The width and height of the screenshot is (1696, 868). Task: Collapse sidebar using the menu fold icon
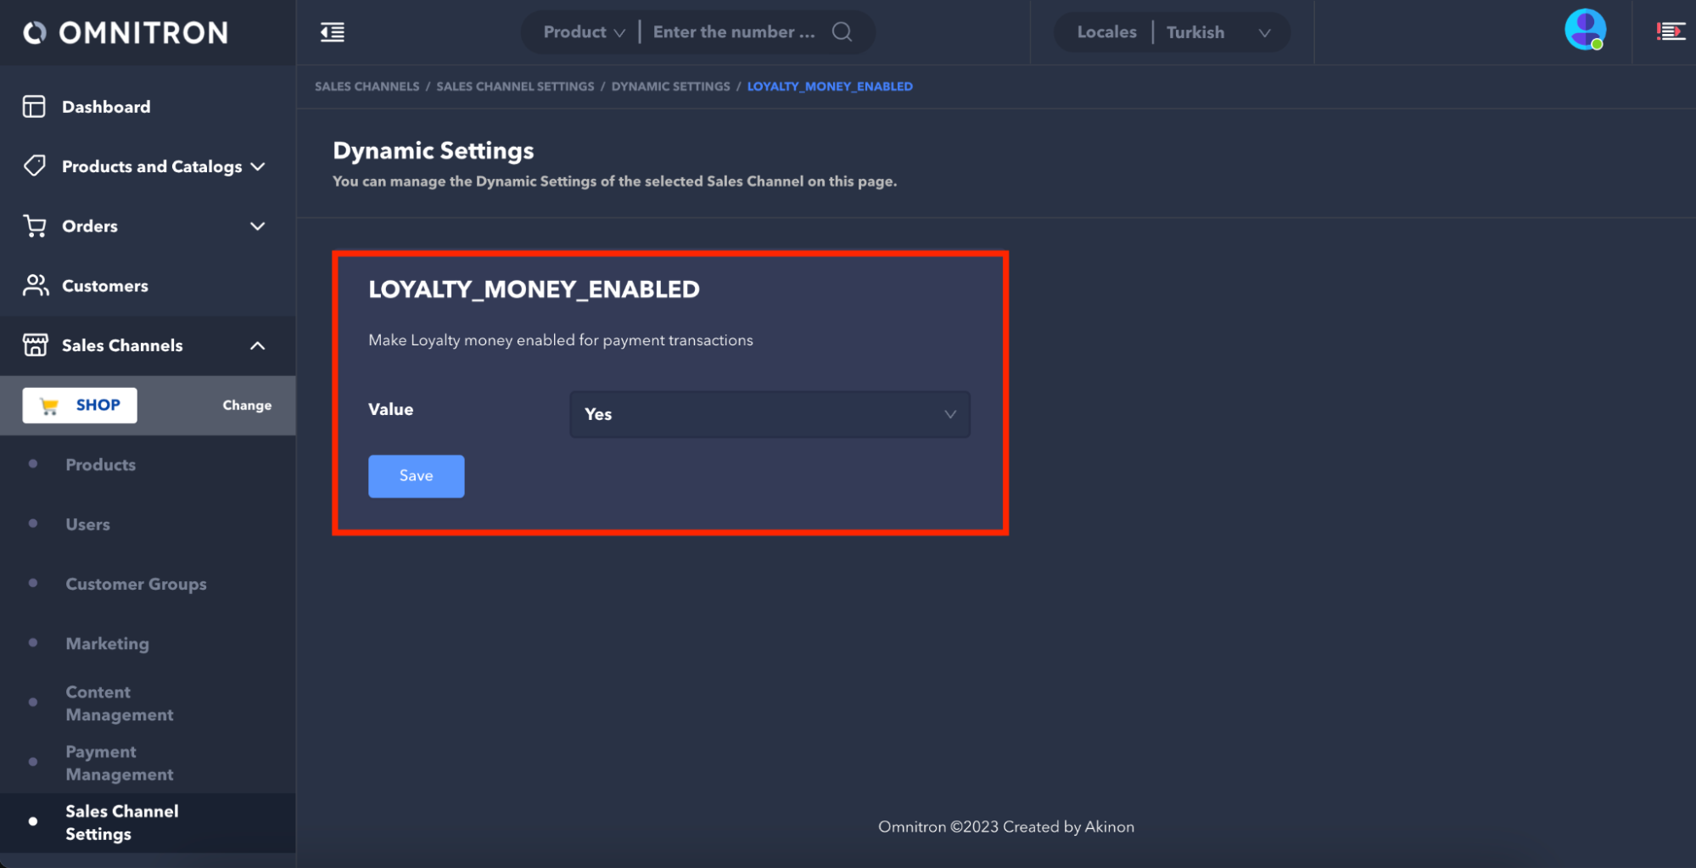coord(333,32)
